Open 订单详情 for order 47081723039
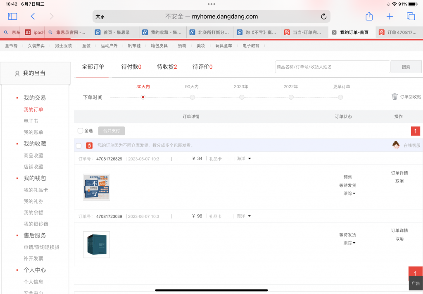Image resolution: width=423 pixels, height=294 pixels. 399,230
